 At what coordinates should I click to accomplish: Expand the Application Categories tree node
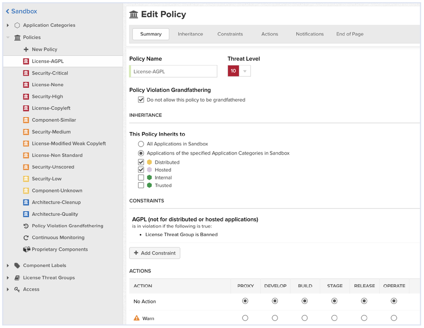8,25
